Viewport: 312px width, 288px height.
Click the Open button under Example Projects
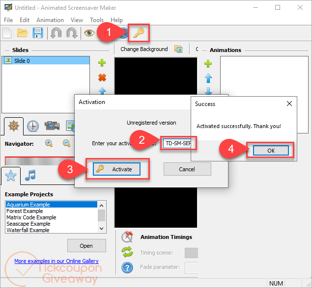pos(86,246)
